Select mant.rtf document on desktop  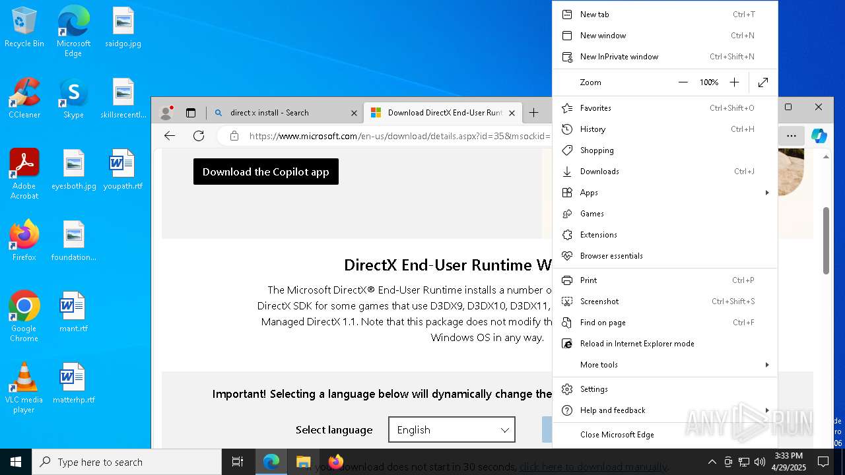pyautogui.click(x=73, y=312)
